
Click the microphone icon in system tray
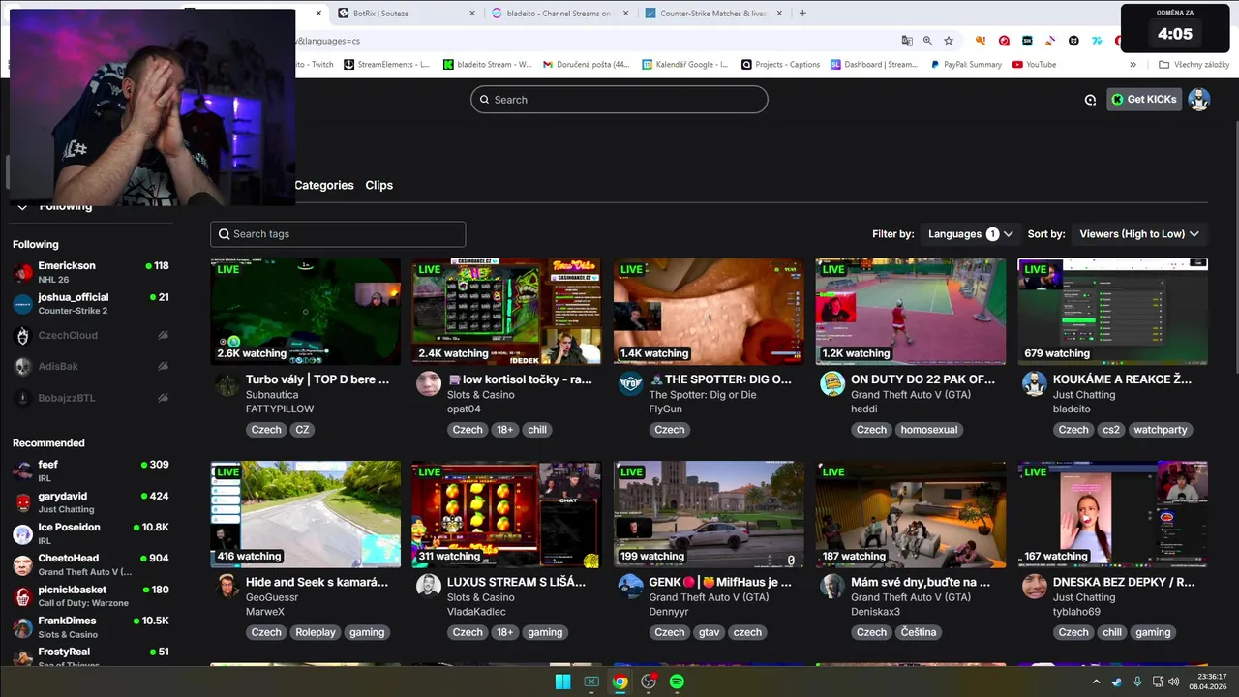[x=1137, y=682]
